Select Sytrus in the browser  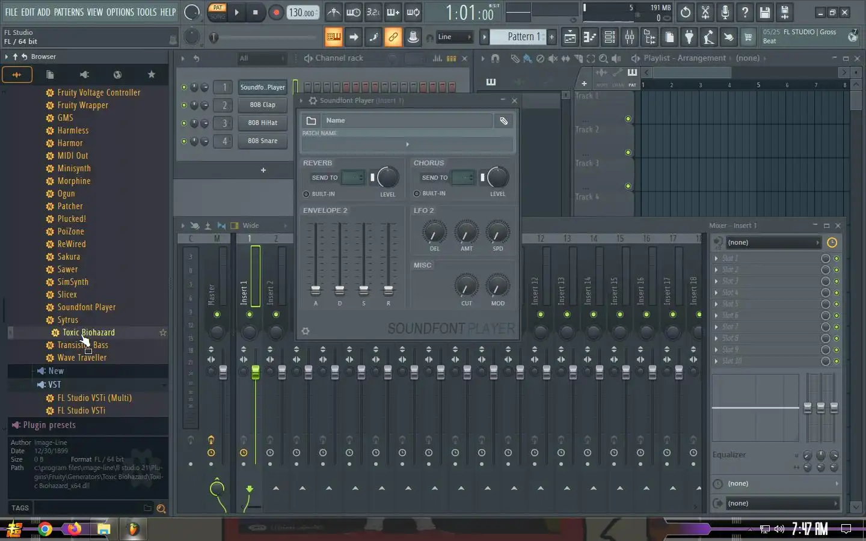67,320
